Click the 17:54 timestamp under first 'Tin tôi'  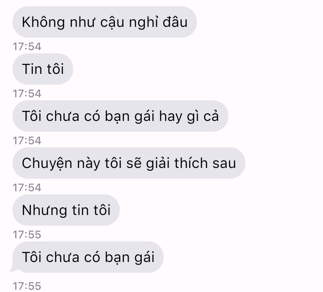(x=27, y=94)
